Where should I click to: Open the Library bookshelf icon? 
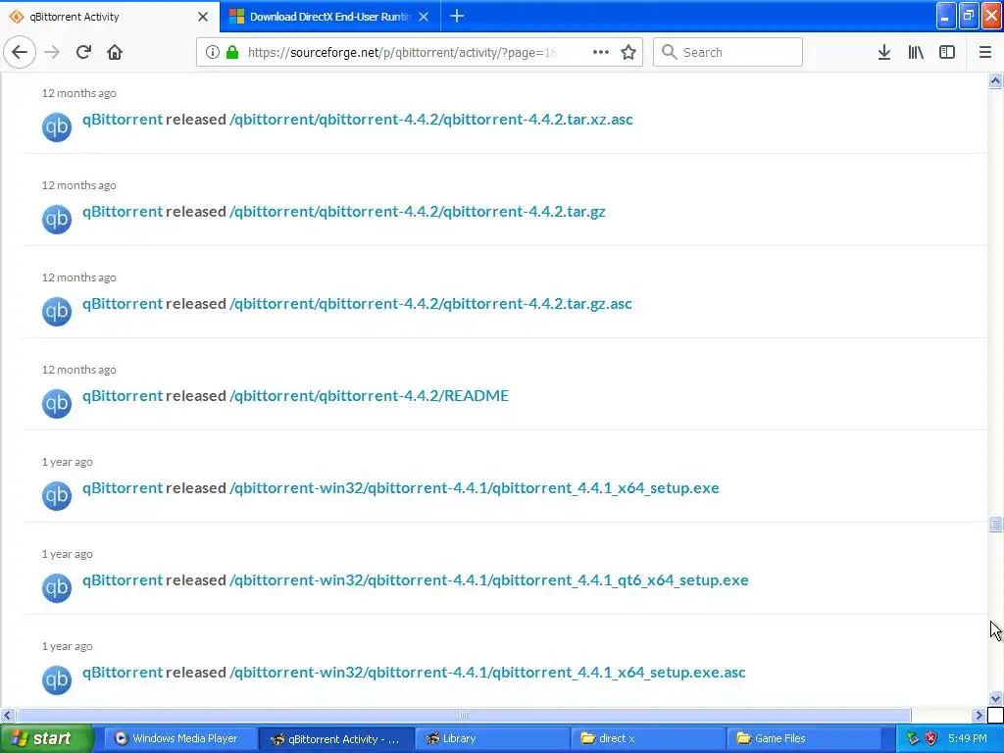[916, 52]
